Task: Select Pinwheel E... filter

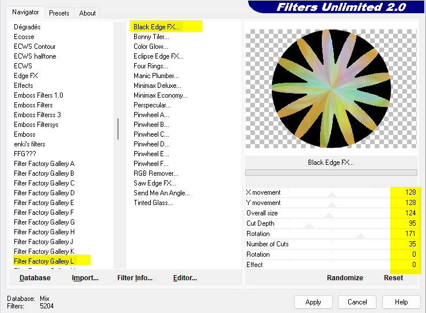Action: click(x=151, y=154)
